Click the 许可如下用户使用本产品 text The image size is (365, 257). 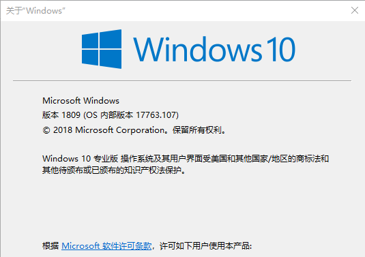click(205, 246)
